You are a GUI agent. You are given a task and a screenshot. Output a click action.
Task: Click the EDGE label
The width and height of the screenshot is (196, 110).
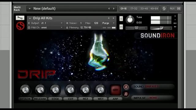pos(55,99)
